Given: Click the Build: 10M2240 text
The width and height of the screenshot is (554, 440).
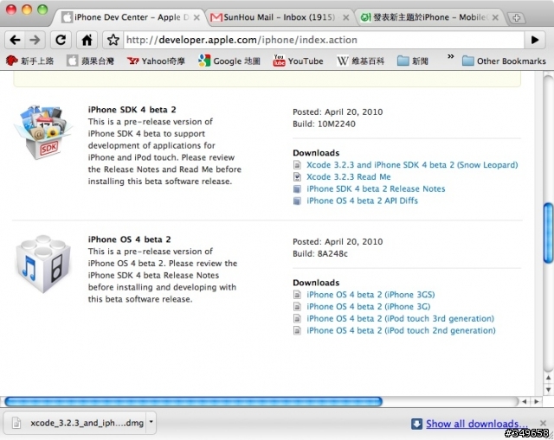Looking at the screenshot, I should [x=324, y=124].
